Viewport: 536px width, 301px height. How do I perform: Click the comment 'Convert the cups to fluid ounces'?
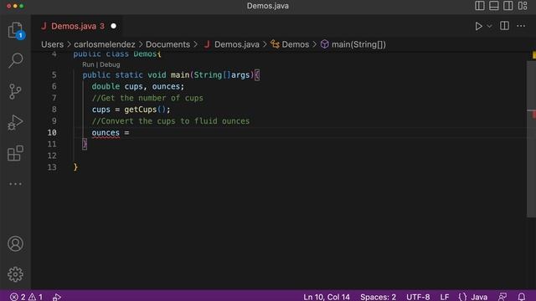click(171, 121)
